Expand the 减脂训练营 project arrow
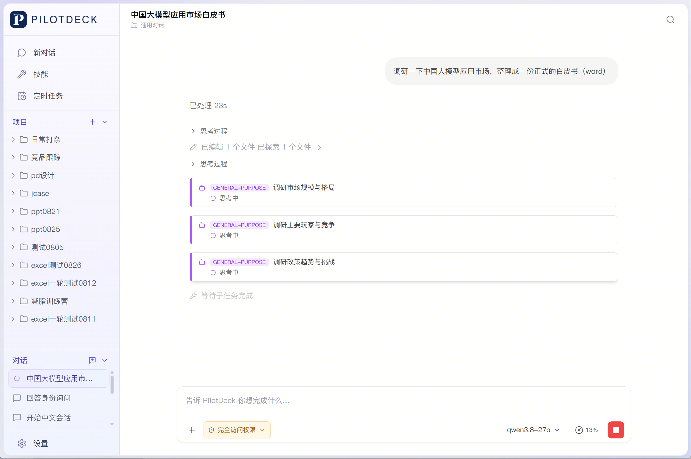Screen dimensions: 691x459 coord(13,301)
